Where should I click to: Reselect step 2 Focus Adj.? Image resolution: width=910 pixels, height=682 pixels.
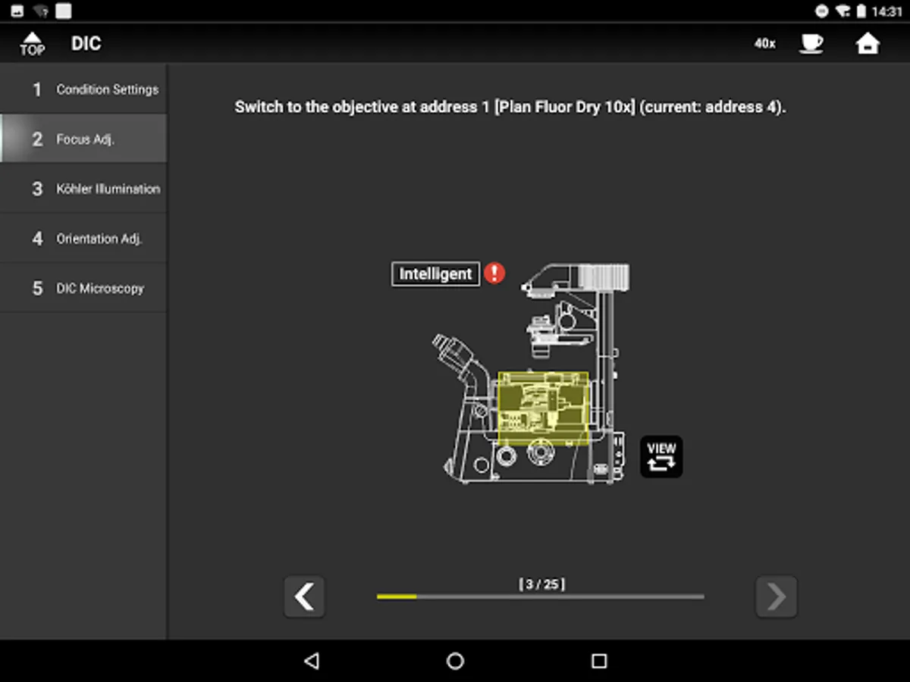coord(83,139)
